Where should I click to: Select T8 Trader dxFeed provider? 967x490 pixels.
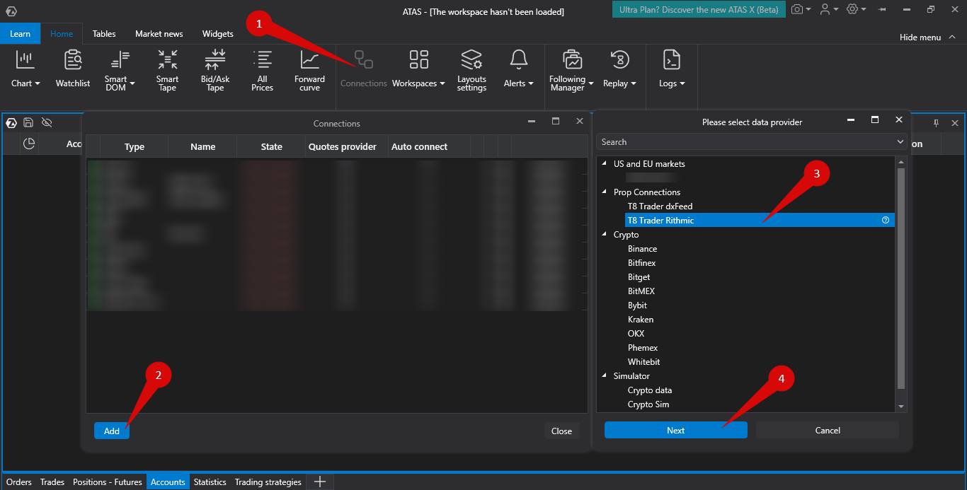click(x=660, y=206)
